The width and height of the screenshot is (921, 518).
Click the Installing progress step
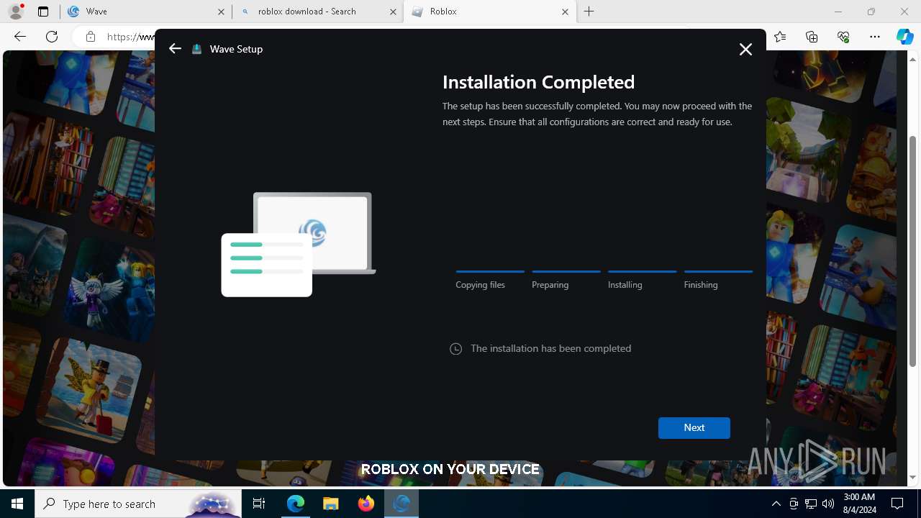pos(642,280)
